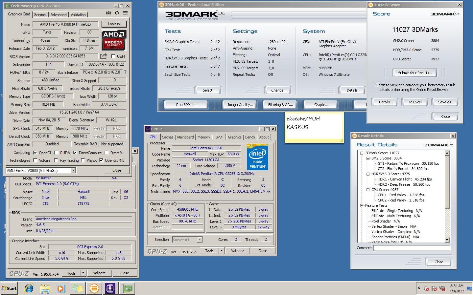The image size is (473, 295).
Task: Click the Result Details scroll down arrow
Action: (447, 240)
